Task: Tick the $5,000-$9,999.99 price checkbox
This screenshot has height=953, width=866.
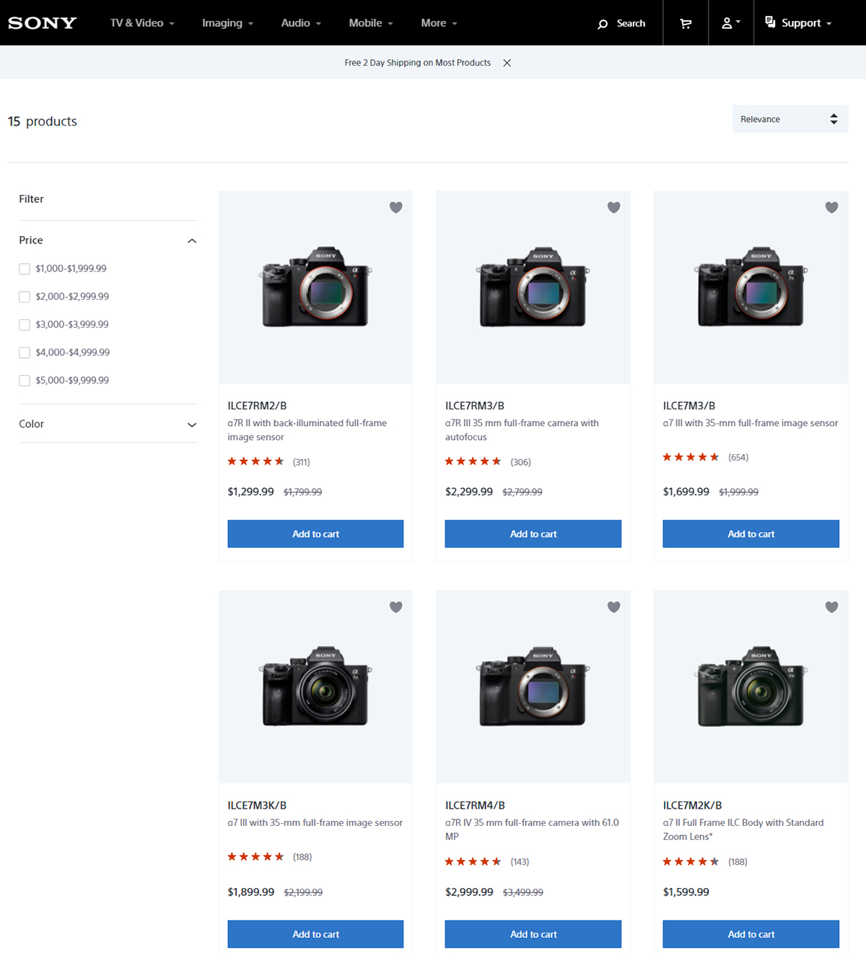Action: click(25, 380)
